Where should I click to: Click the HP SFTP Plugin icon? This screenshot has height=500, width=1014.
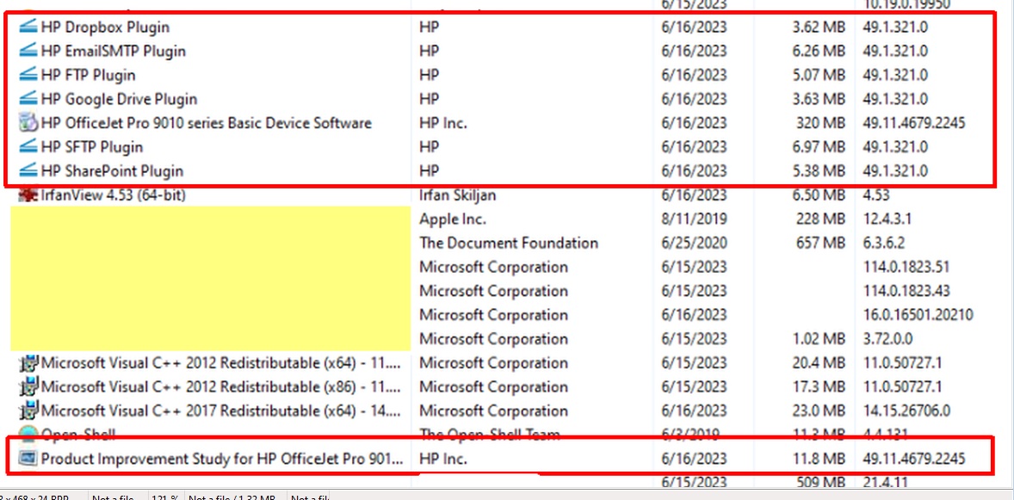(x=28, y=147)
